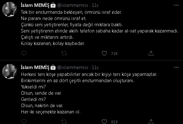Image resolution: width=183 pixels, height=124 pixels.
Task: Retweet the second tweet about 'ters köşe'
Action: point(64,122)
